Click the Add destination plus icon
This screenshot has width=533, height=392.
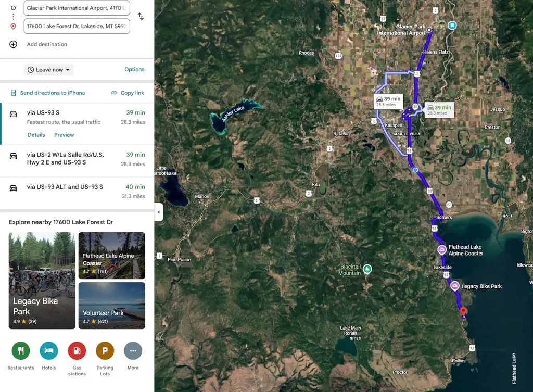pos(13,44)
